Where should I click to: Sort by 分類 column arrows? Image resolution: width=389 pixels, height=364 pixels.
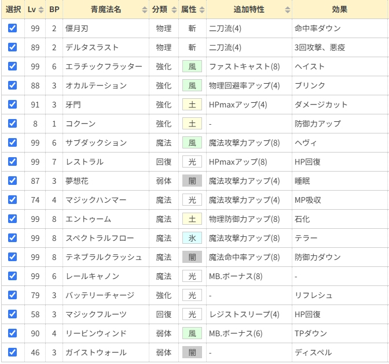click(x=173, y=10)
